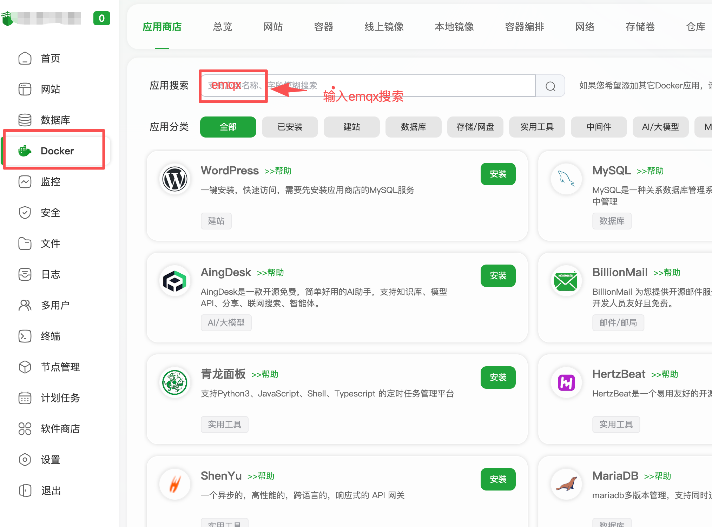Viewport: 712px width, 527px height.
Task: Click the search magnifier icon button
Action: [550, 86]
